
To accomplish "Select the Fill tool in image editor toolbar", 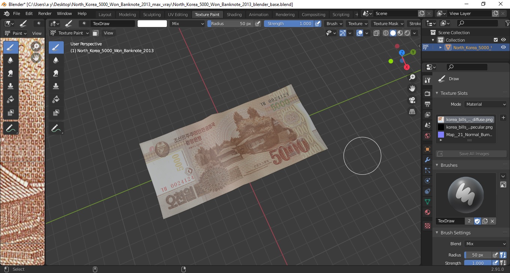I will coord(10,99).
